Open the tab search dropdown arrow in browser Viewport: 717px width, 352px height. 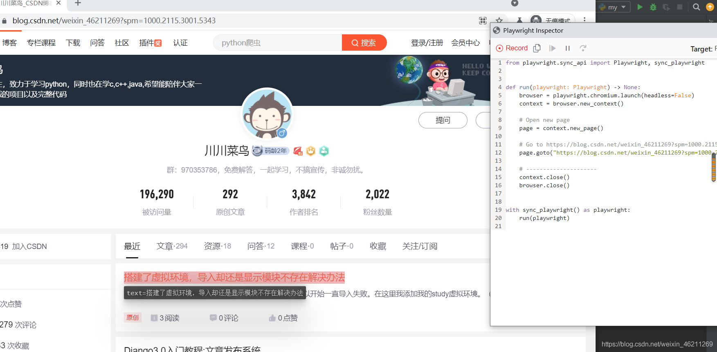click(x=515, y=3)
